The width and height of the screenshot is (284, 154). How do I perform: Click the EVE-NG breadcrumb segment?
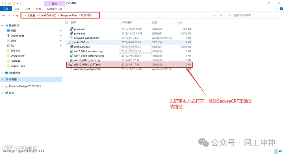click(x=86, y=15)
